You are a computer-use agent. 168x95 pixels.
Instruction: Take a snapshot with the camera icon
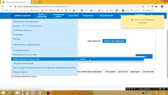click(x=160, y=89)
